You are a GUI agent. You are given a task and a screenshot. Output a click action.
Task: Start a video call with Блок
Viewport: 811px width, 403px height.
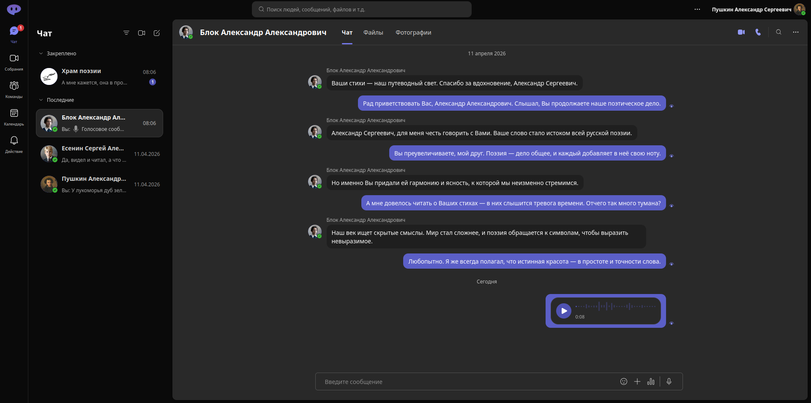coord(741,32)
